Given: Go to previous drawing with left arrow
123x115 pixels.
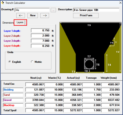Looking at the screenshot, I should coord(21,15).
